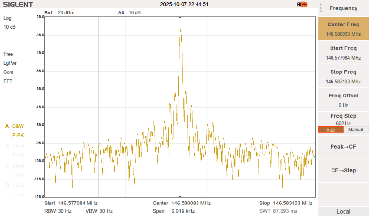Switch frequency step to Manual
This screenshot has height=216, width=369.
point(356,130)
